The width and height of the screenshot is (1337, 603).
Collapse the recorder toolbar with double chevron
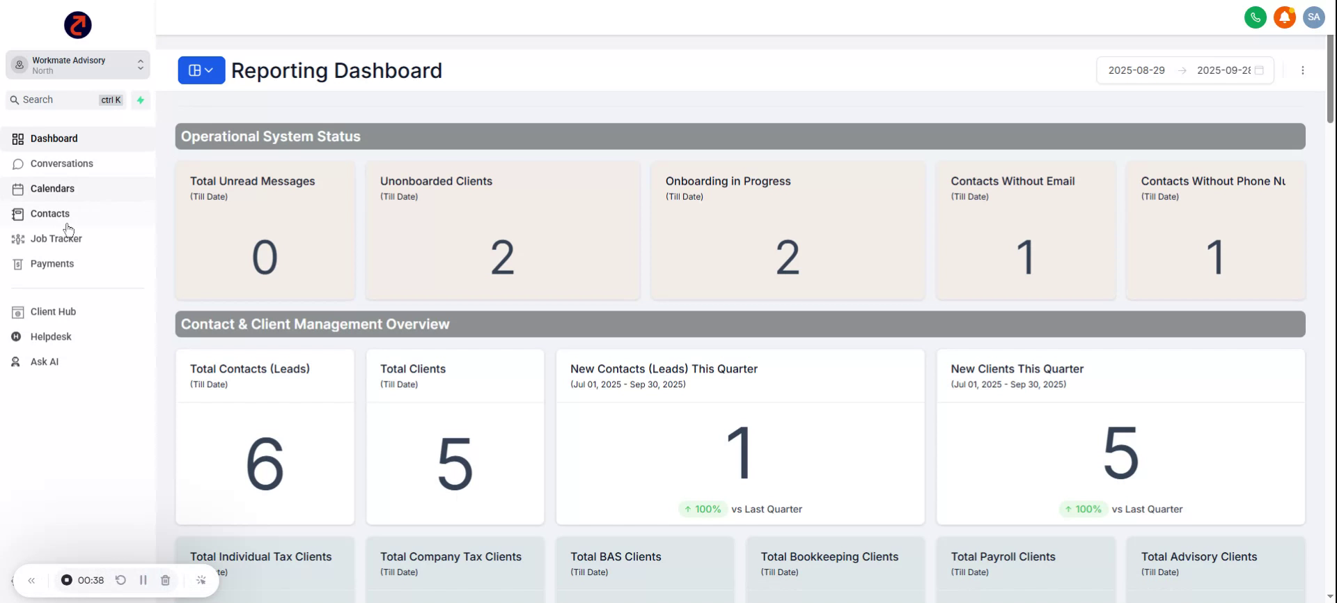31,580
